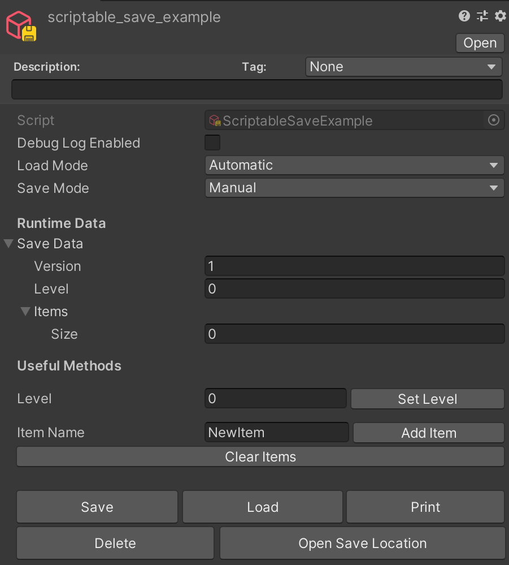Click the scriptable save asset cube icon
The width and height of the screenshot is (509, 565).
pos(21,26)
